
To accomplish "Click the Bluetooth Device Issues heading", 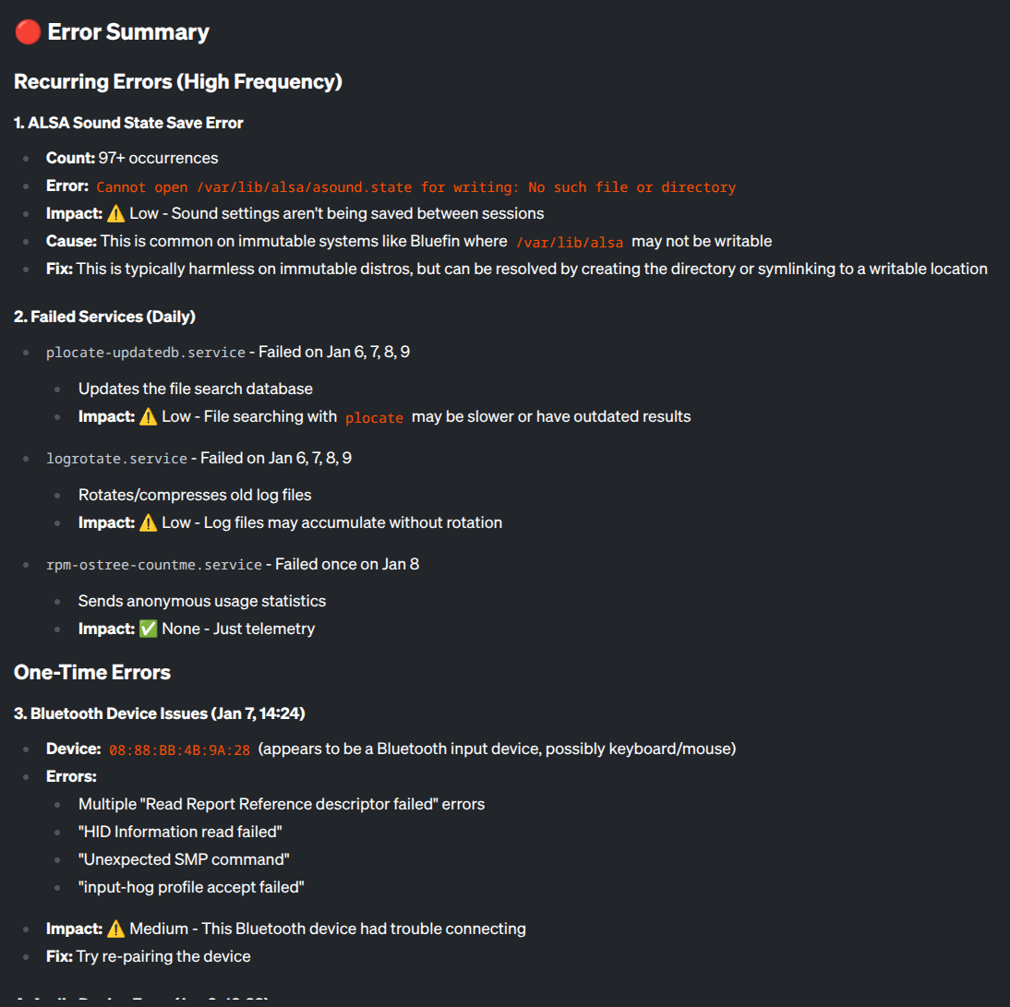I will tap(160, 713).
